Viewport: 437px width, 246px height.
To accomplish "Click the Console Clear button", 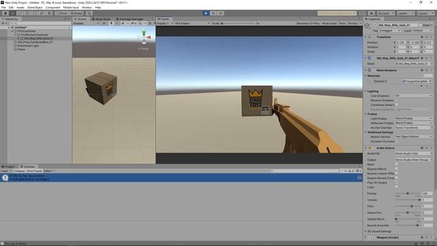I will pyautogui.click(x=4, y=171).
